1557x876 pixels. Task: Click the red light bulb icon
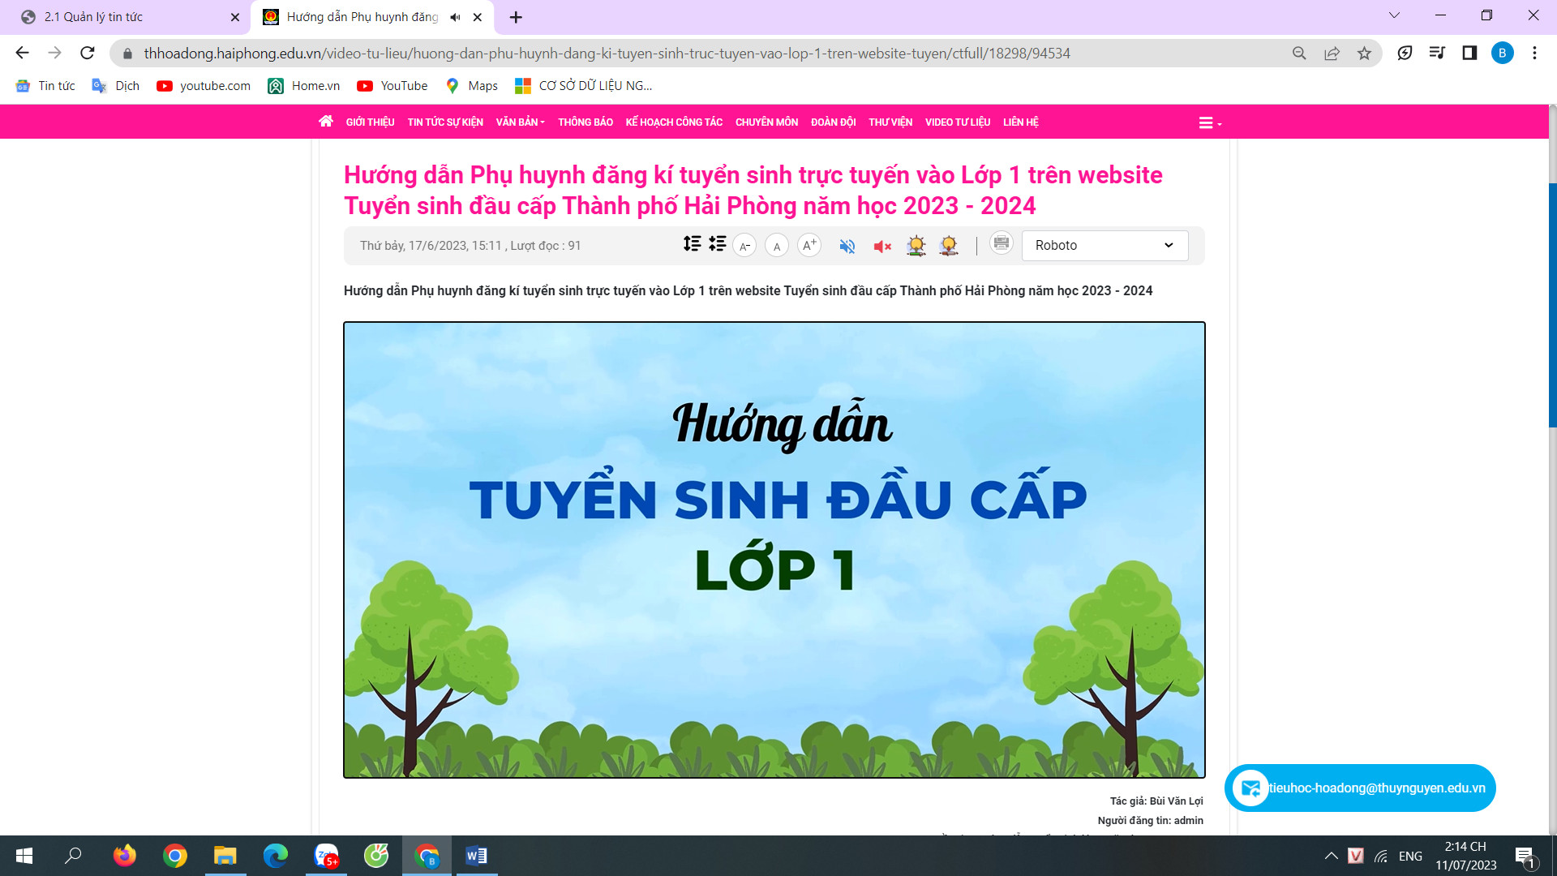(x=949, y=246)
